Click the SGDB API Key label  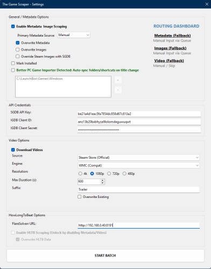pos(21,112)
